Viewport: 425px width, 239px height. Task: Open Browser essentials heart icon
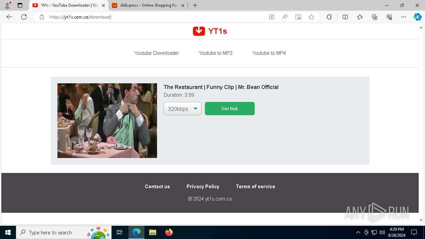coord(389,17)
